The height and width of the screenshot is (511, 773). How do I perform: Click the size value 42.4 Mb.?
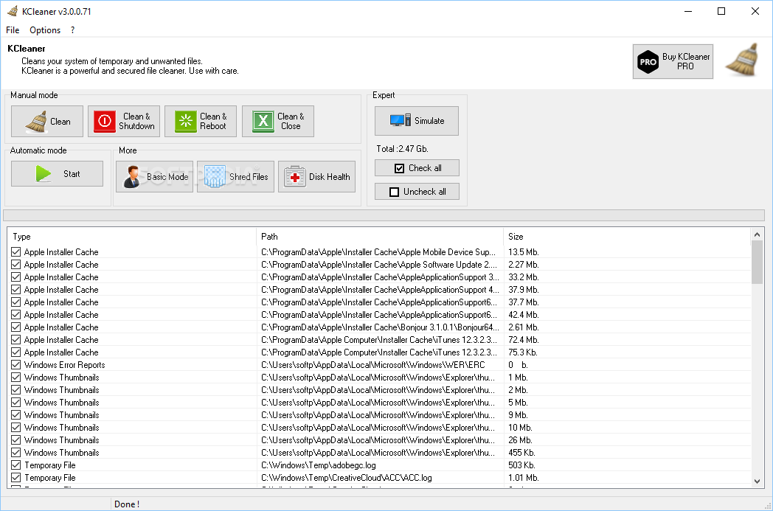tap(524, 315)
